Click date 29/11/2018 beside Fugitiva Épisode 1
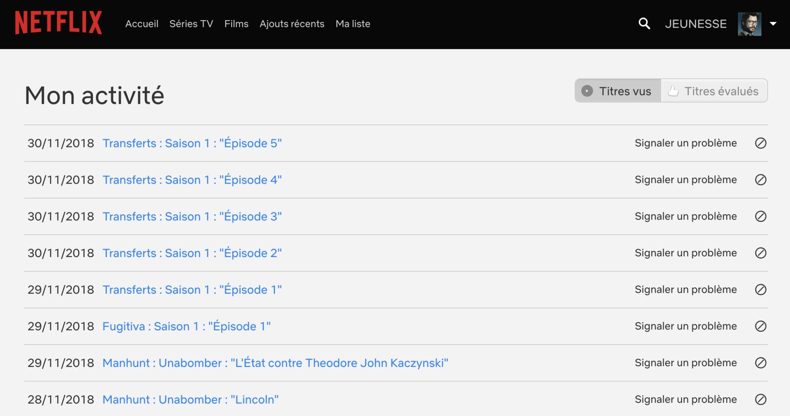The height and width of the screenshot is (416, 790). pos(61,326)
